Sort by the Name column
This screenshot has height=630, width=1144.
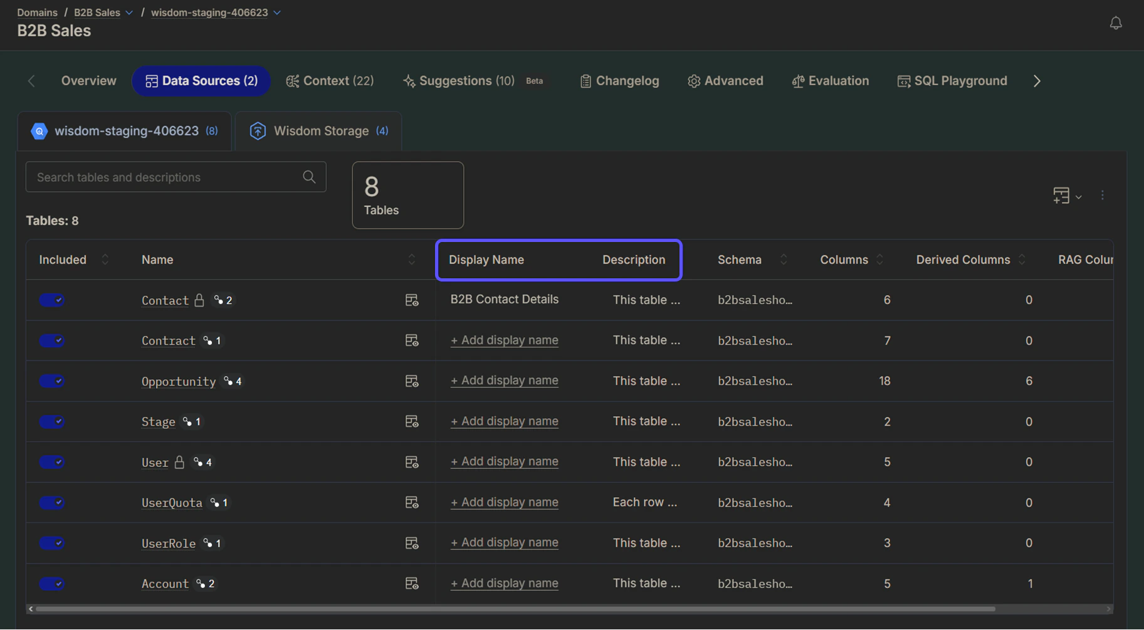point(411,260)
